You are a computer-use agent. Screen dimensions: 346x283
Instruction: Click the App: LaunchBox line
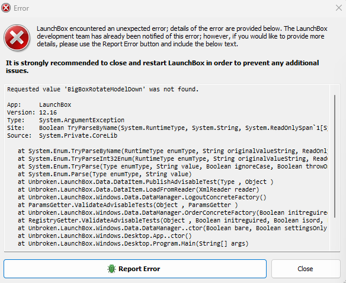(x=39, y=105)
